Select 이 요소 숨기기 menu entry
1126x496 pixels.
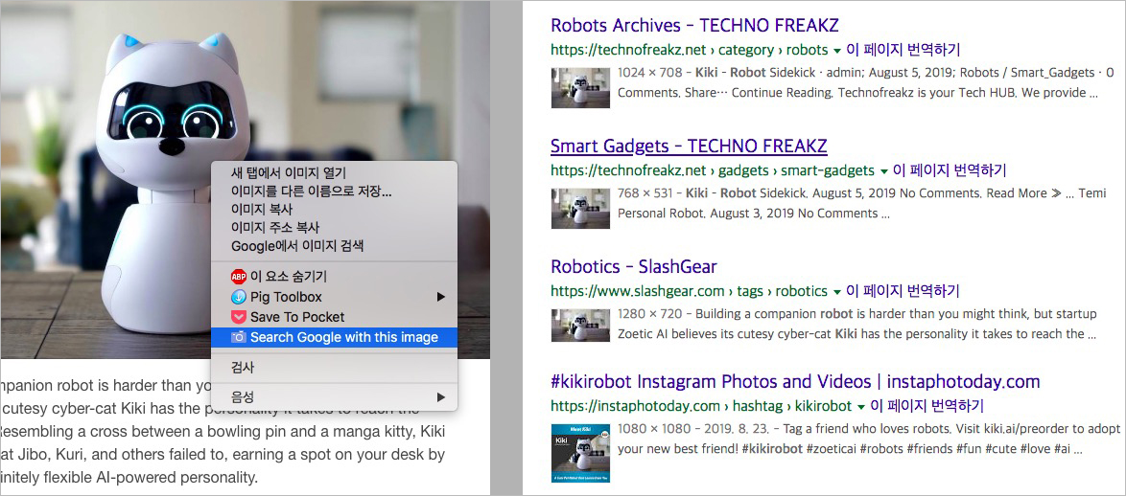334,277
